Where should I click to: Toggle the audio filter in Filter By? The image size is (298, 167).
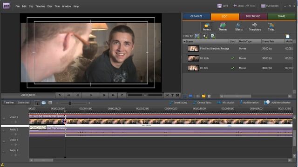point(205,36)
